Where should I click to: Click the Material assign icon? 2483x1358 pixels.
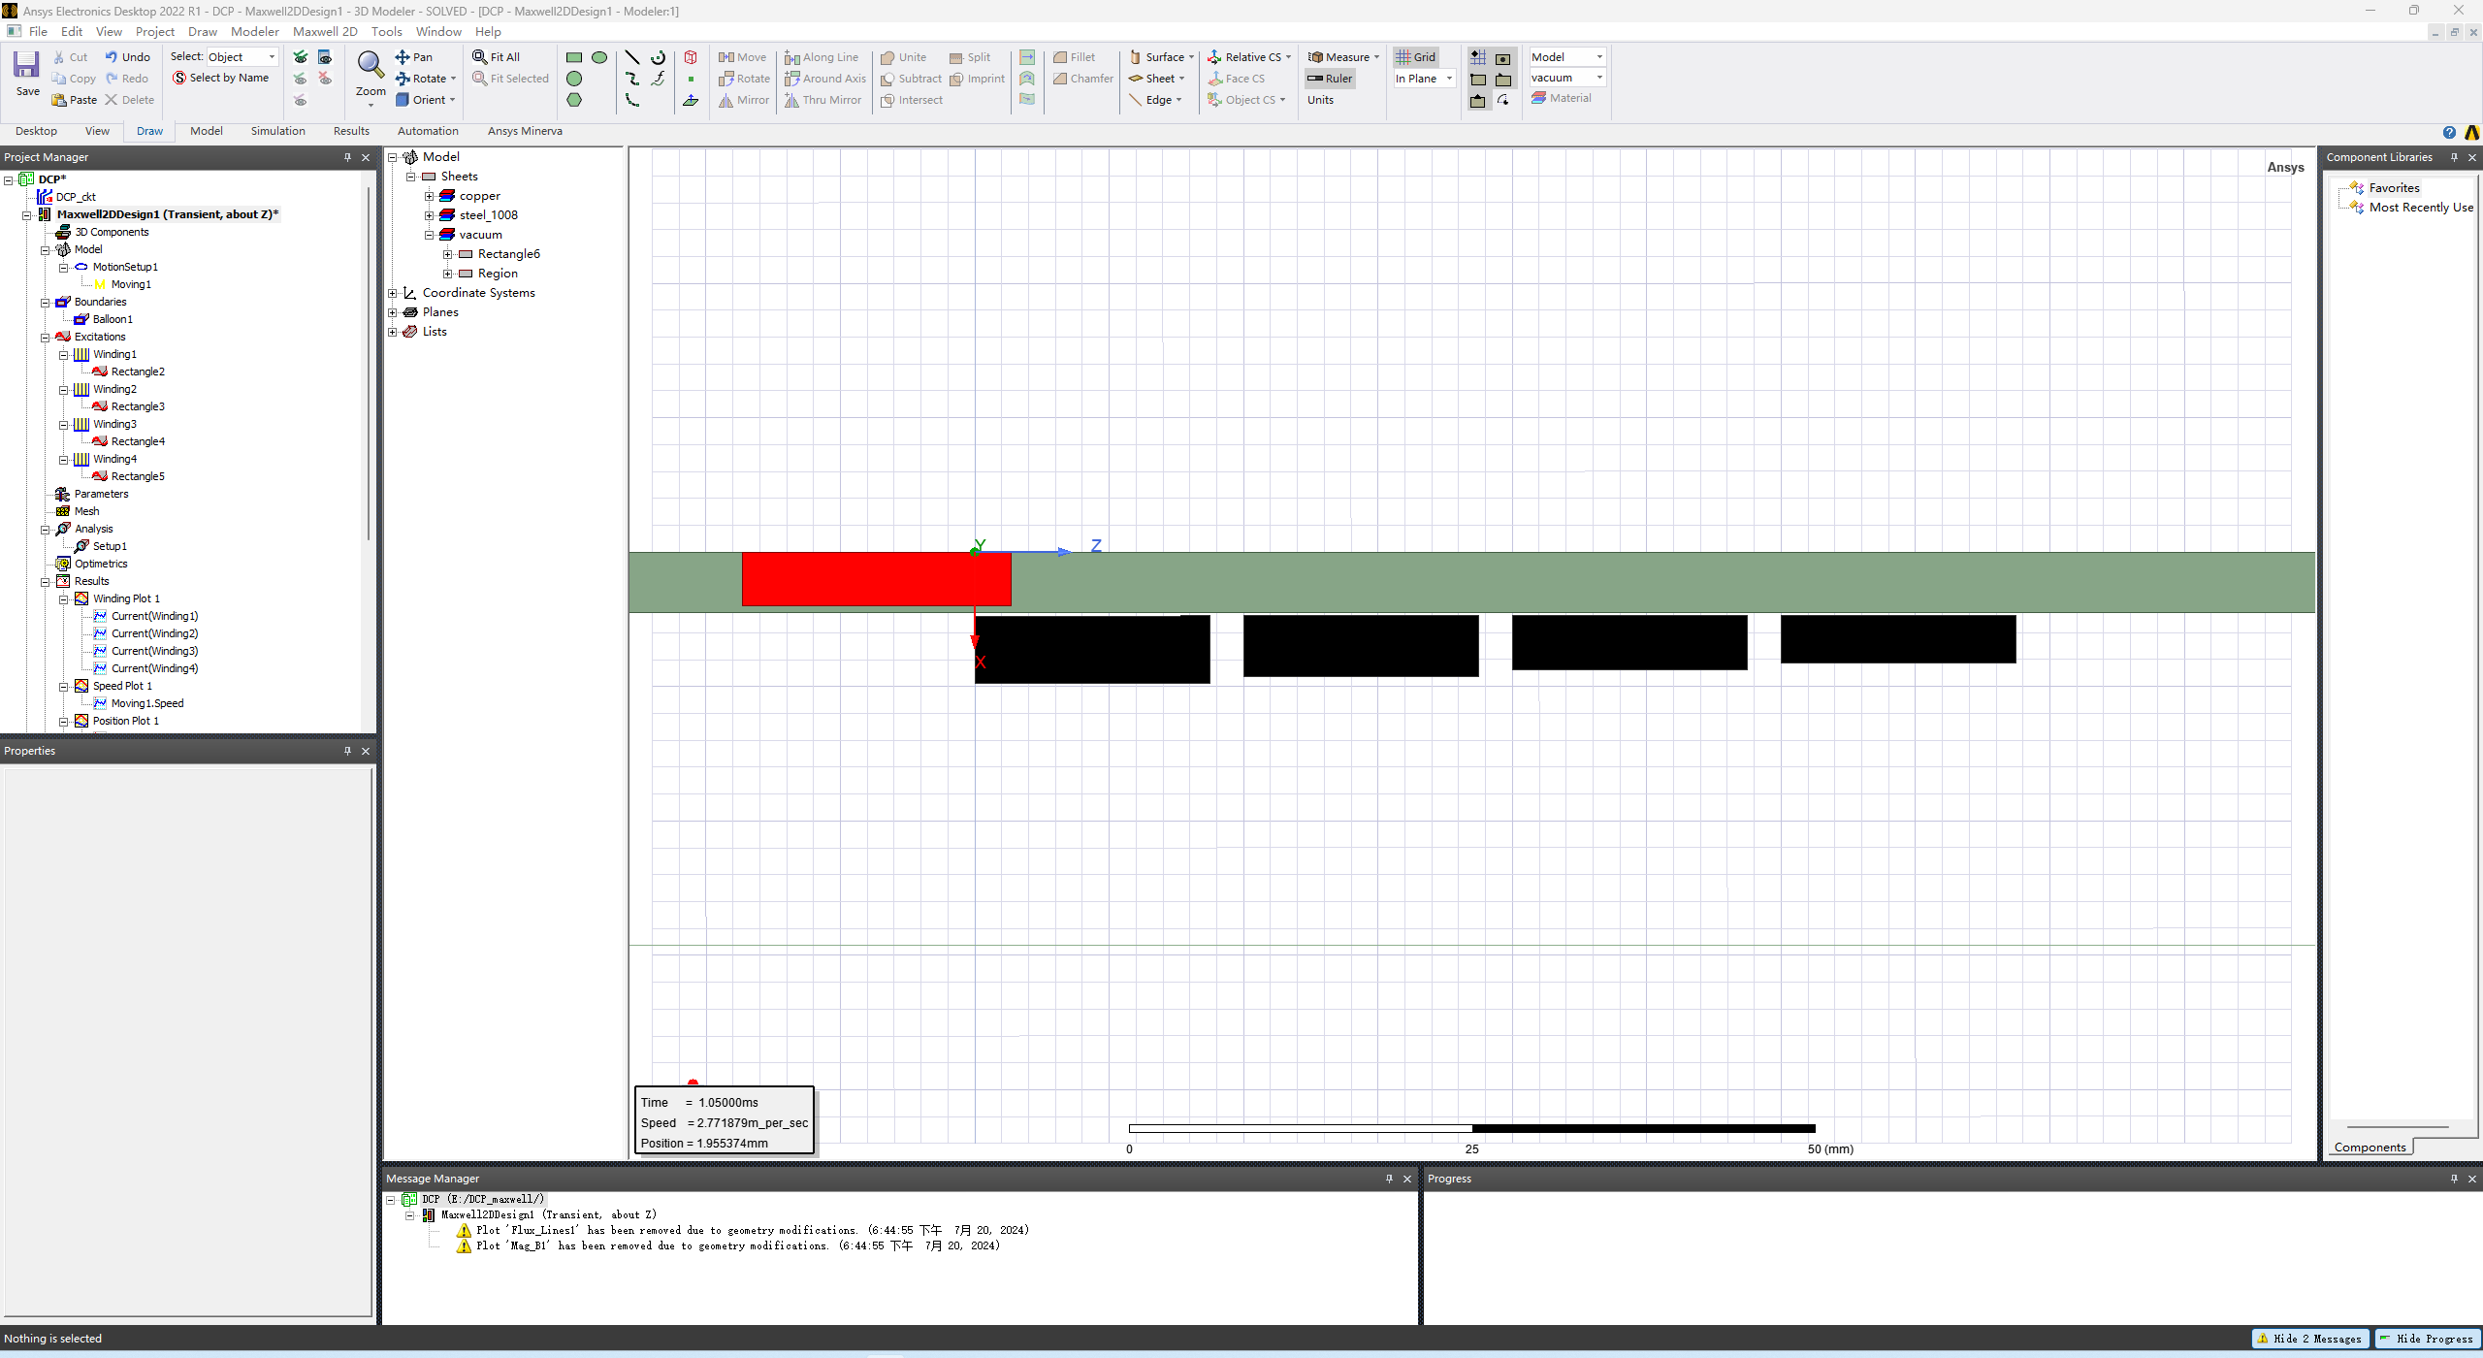click(1562, 98)
